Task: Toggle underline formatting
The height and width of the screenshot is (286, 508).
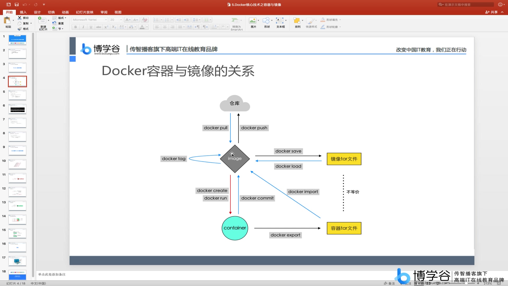Action: (x=91, y=27)
